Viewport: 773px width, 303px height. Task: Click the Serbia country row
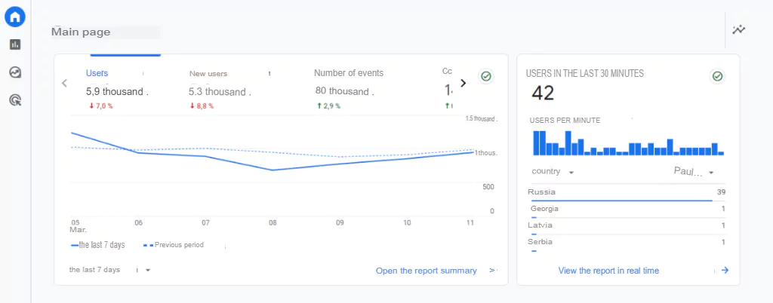point(627,243)
